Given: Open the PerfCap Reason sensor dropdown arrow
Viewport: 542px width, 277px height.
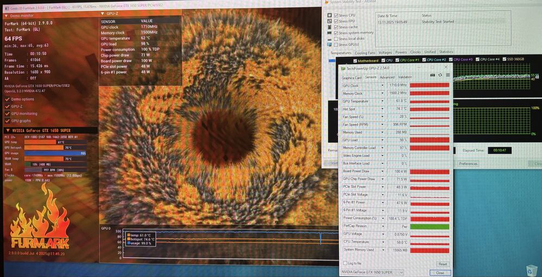Looking at the screenshot, I should click(383, 226).
